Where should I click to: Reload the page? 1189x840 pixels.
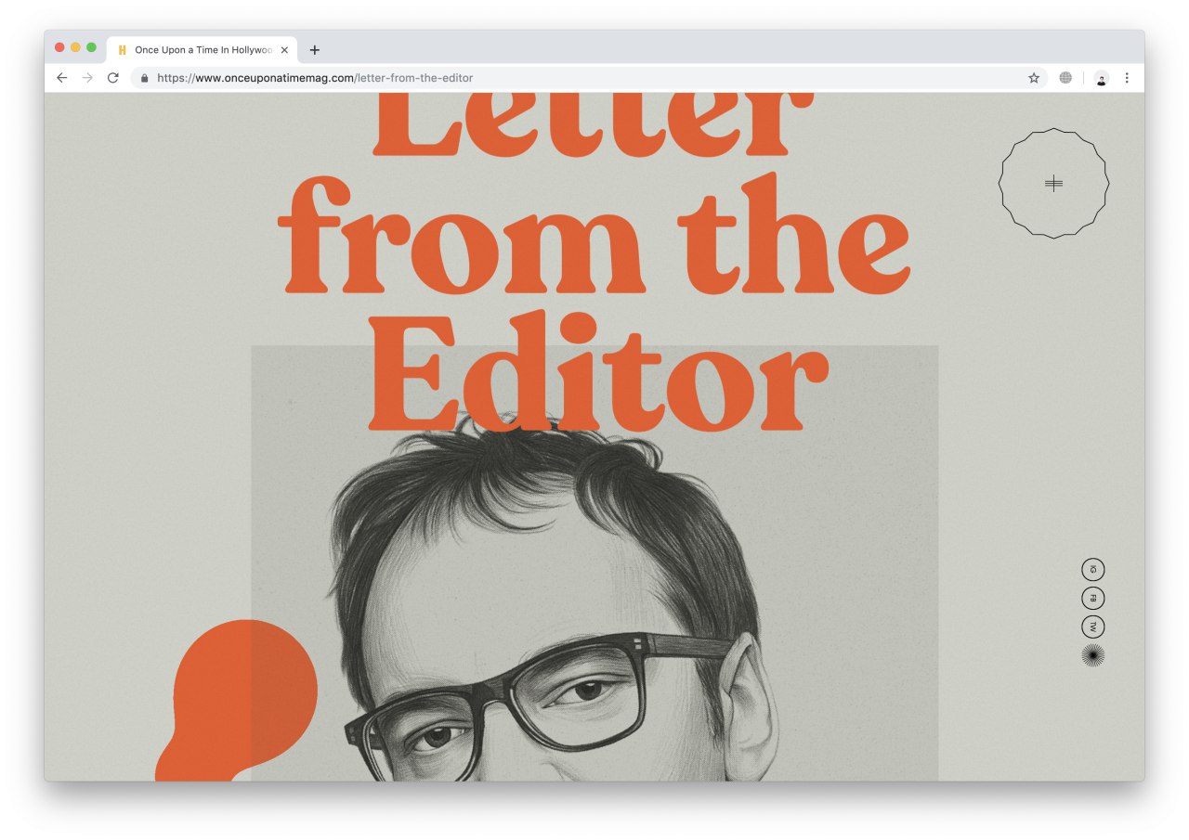click(113, 78)
